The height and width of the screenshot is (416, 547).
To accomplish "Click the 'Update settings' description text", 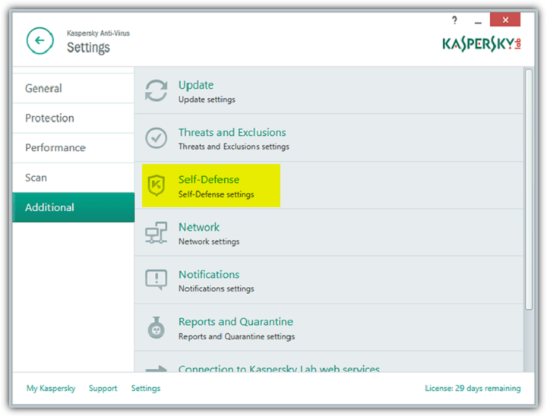I will click(x=207, y=99).
